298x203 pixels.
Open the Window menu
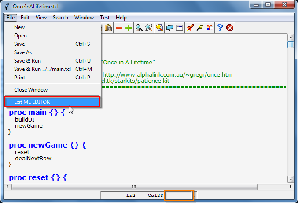pyautogui.click(x=84, y=18)
